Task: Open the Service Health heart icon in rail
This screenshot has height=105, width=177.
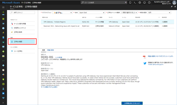Action: pos(3,98)
